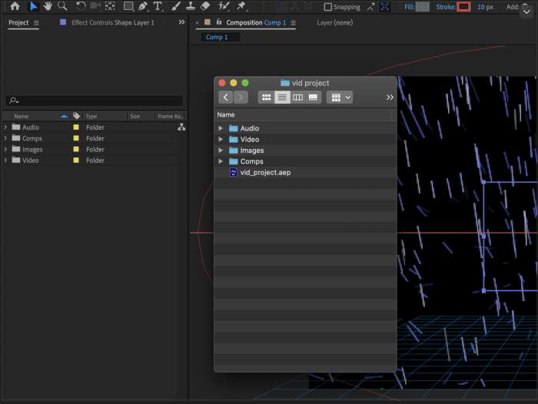Select the Hand tool
The width and height of the screenshot is (538, 404).
(x=48, y=6)
